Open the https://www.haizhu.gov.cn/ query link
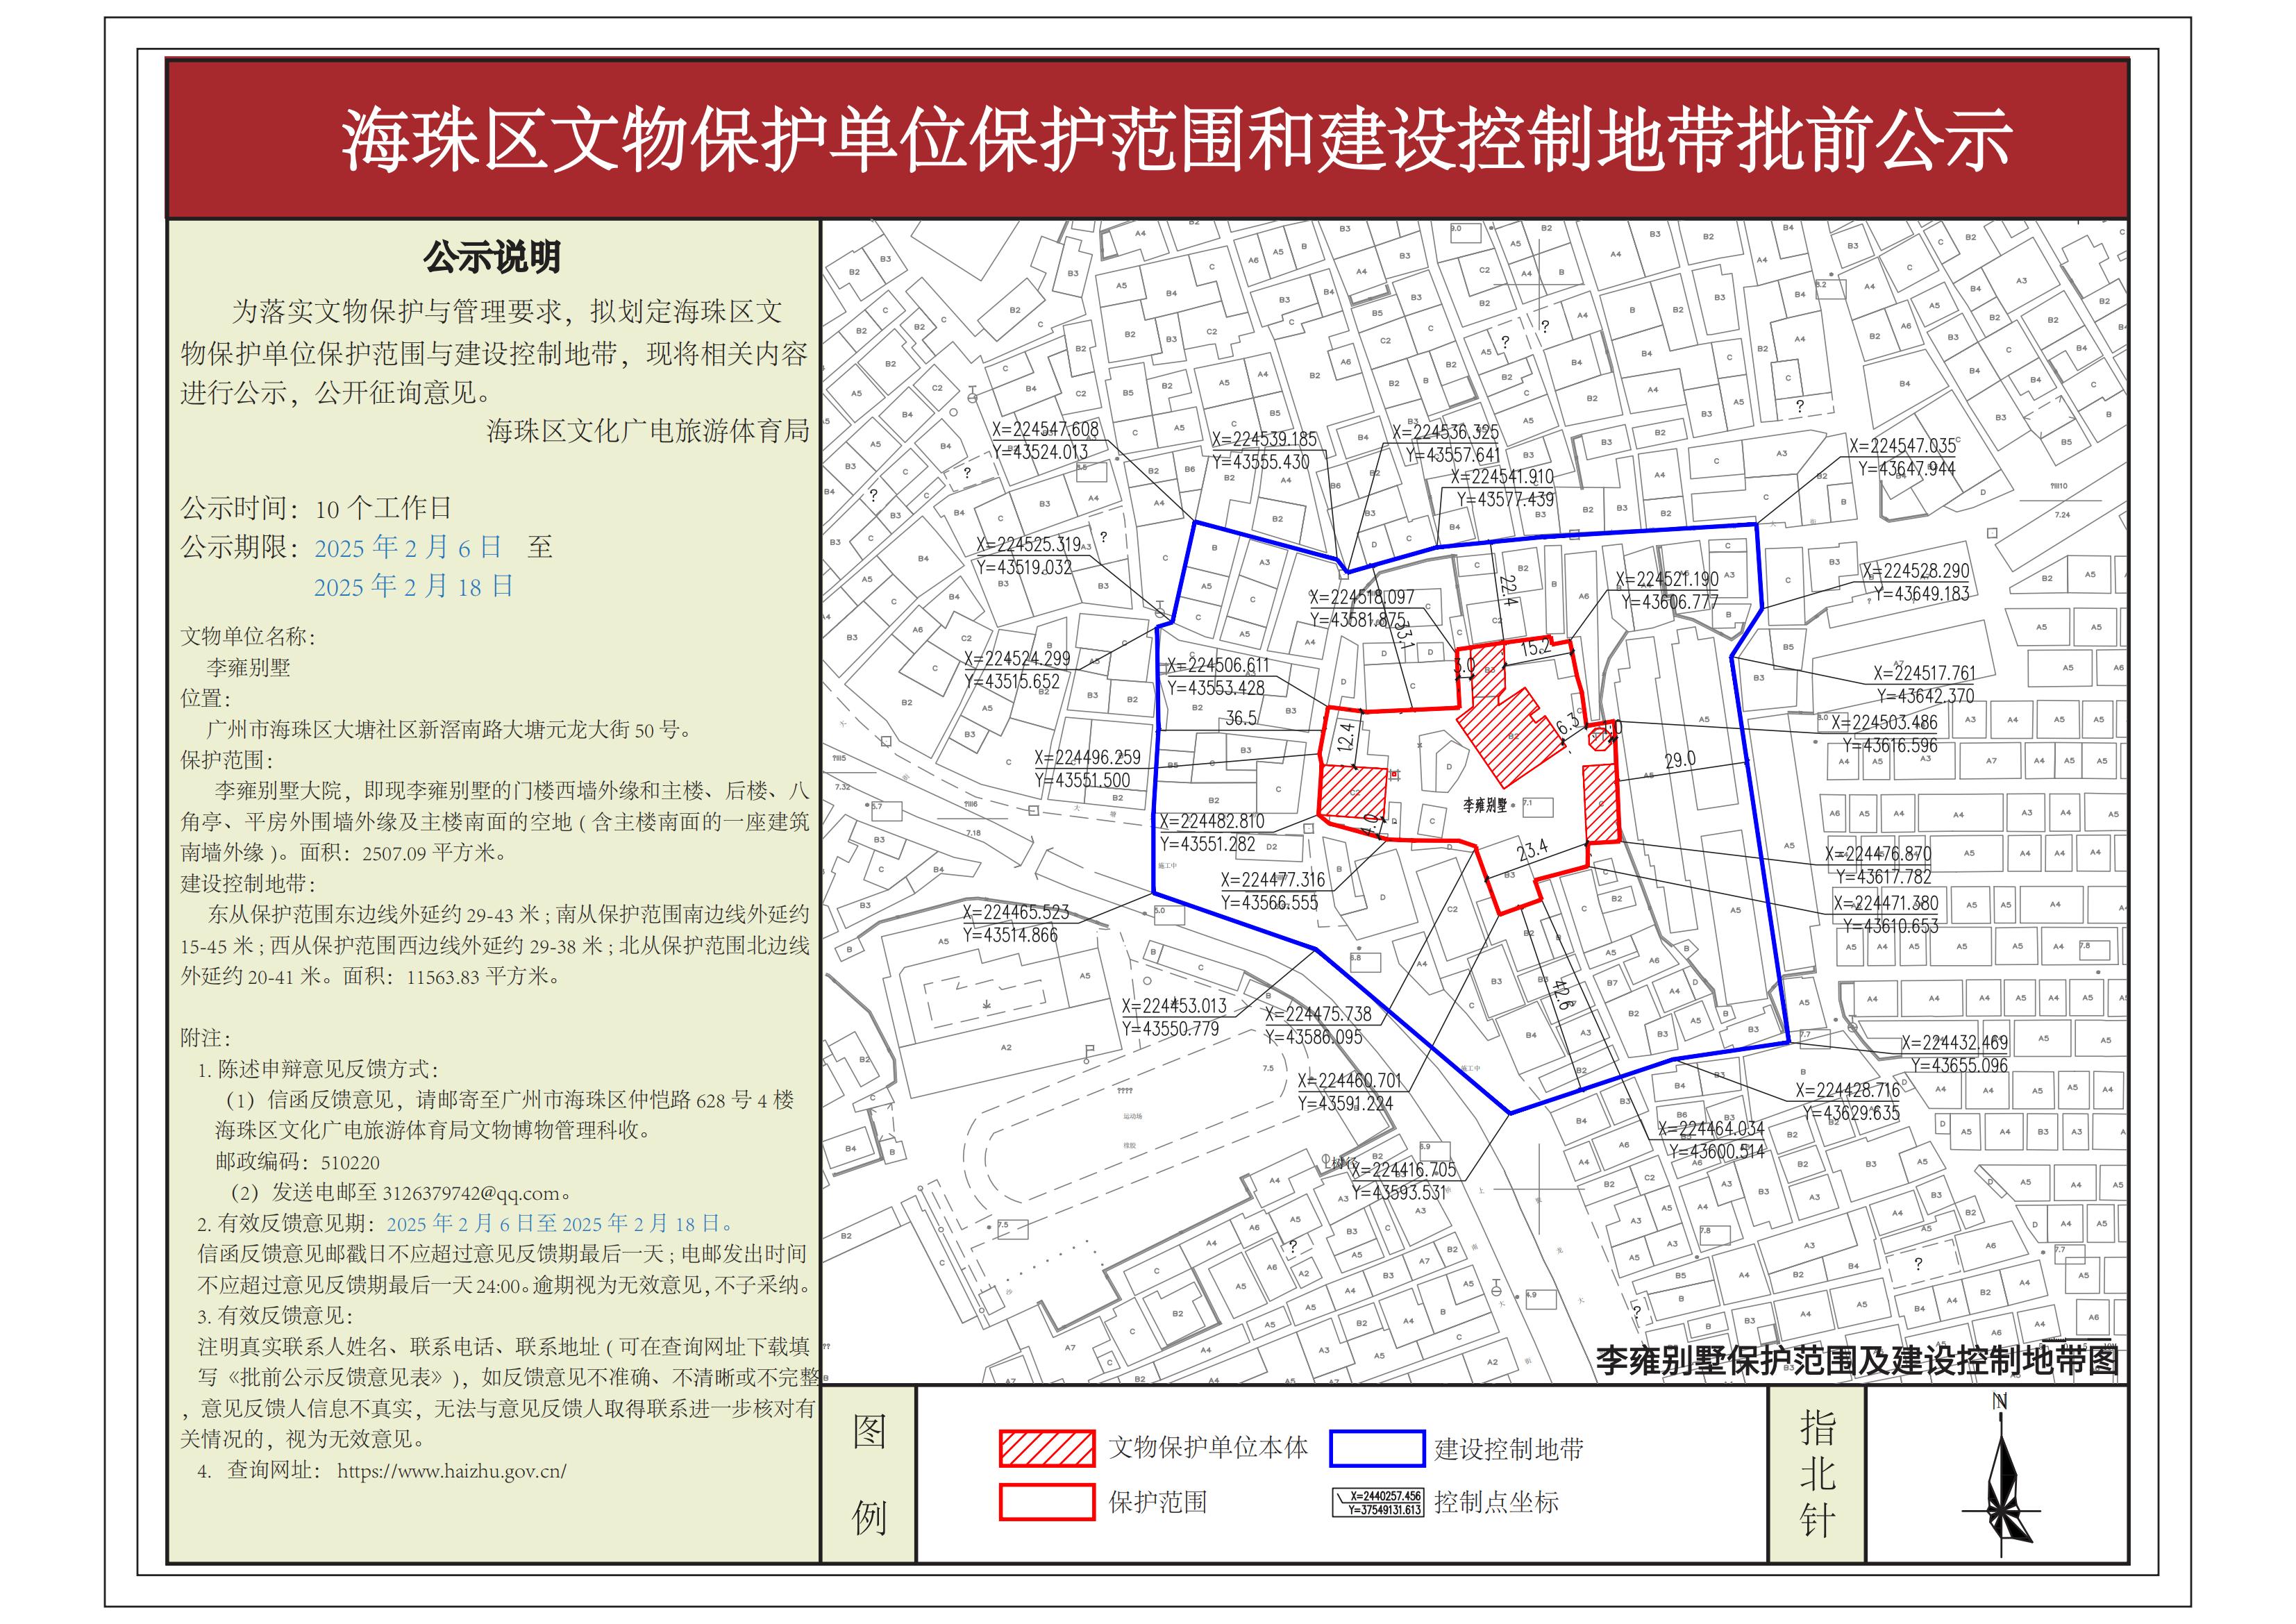 [452, 1471]
